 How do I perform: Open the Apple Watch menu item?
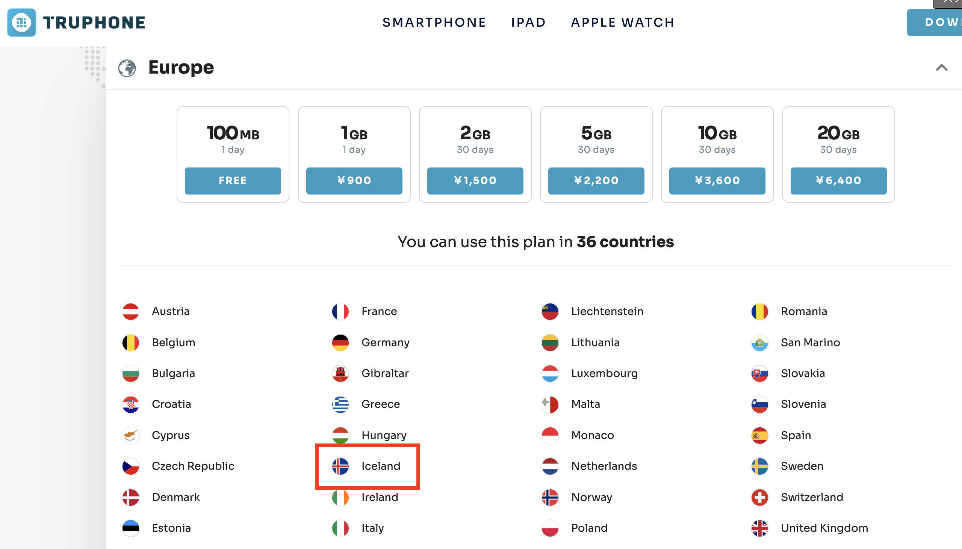(x=623, y=22)
